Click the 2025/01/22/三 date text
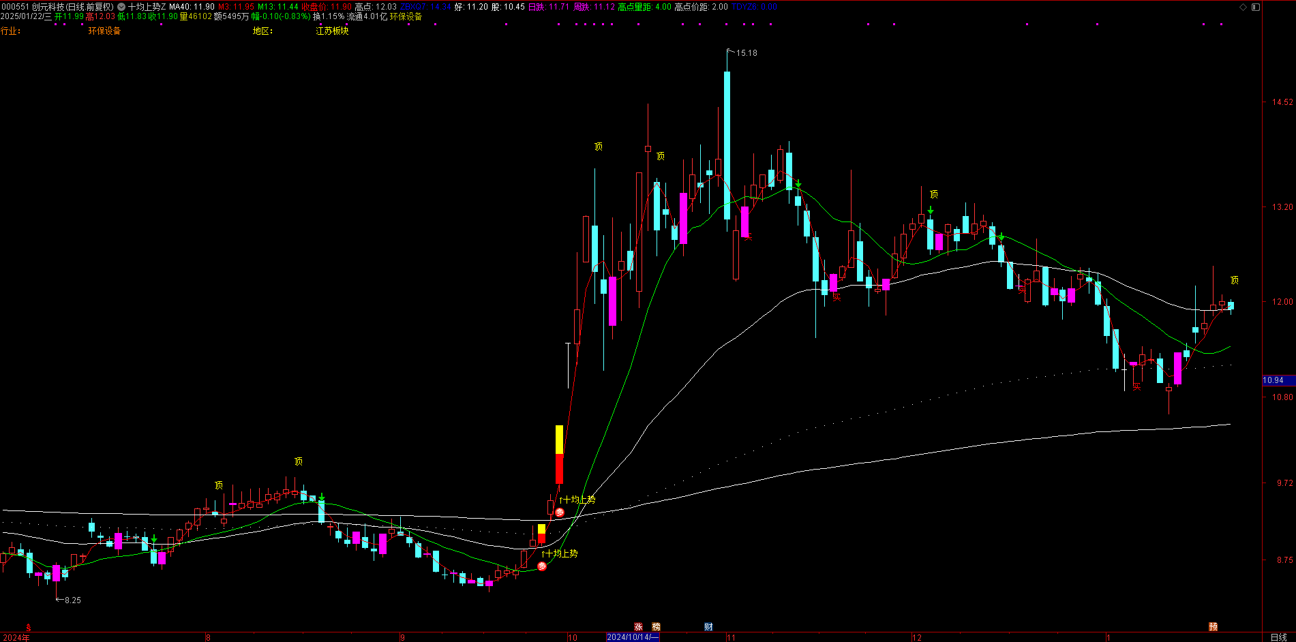This screenshot has height=642, width=1296. click(x=26, y=16)
